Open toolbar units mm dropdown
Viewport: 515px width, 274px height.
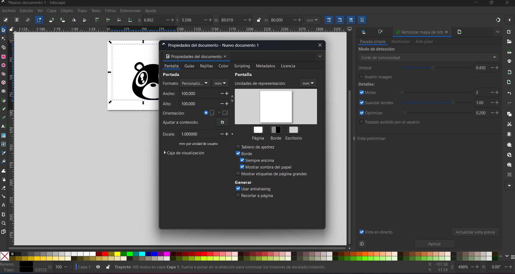tap(312, 20)
